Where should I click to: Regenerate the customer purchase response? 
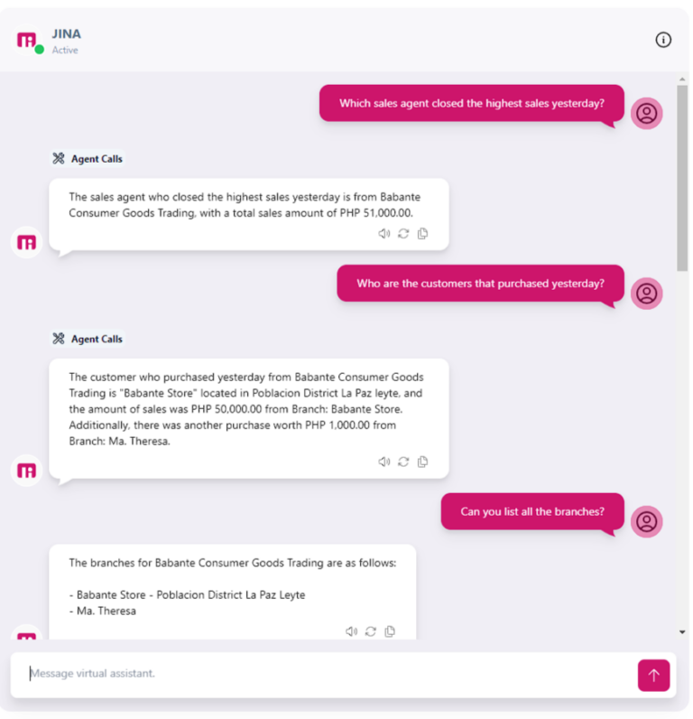[x=403, y=462]
